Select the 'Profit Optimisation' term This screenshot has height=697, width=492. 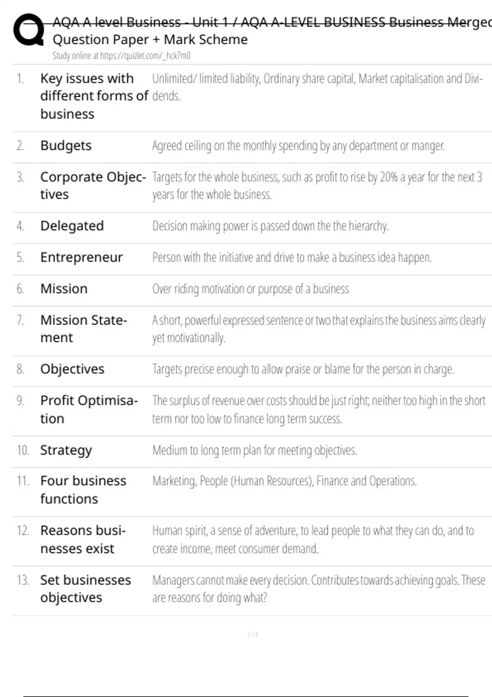coord(89,409)
